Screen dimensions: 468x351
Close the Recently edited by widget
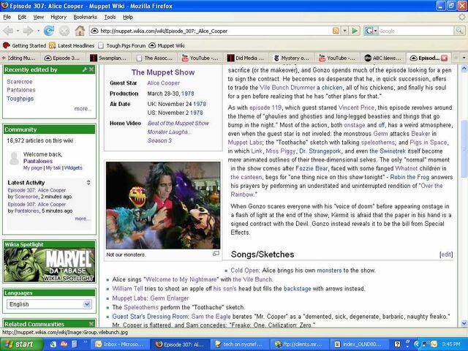click(x=91, y=69)
